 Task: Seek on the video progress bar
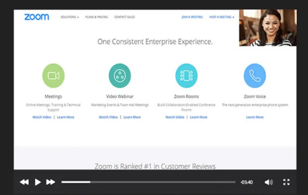pyautogui.click(x=148, y=182)
